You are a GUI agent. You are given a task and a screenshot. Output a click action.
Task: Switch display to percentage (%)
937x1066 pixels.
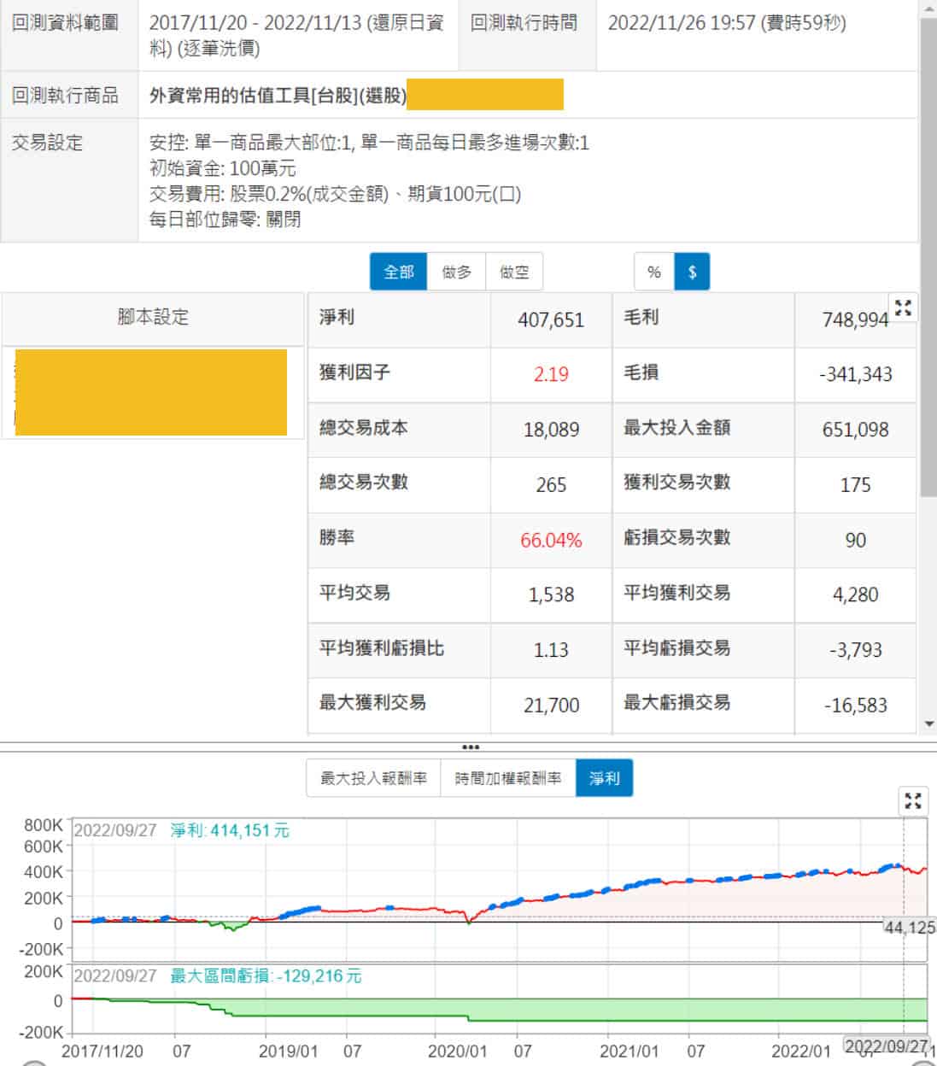point(654,272)
